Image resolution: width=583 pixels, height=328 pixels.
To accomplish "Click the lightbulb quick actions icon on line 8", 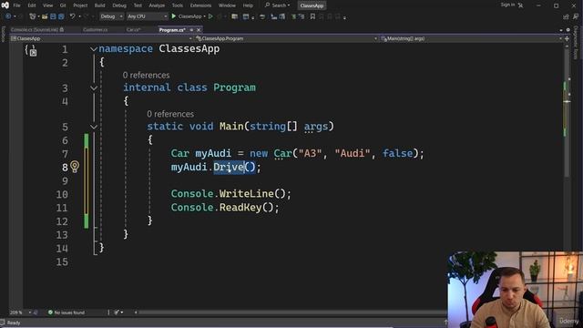I will pos(75,167).
